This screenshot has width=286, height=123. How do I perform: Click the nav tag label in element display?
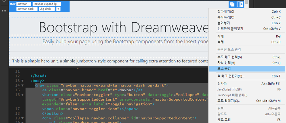click(x=12, y=4)
